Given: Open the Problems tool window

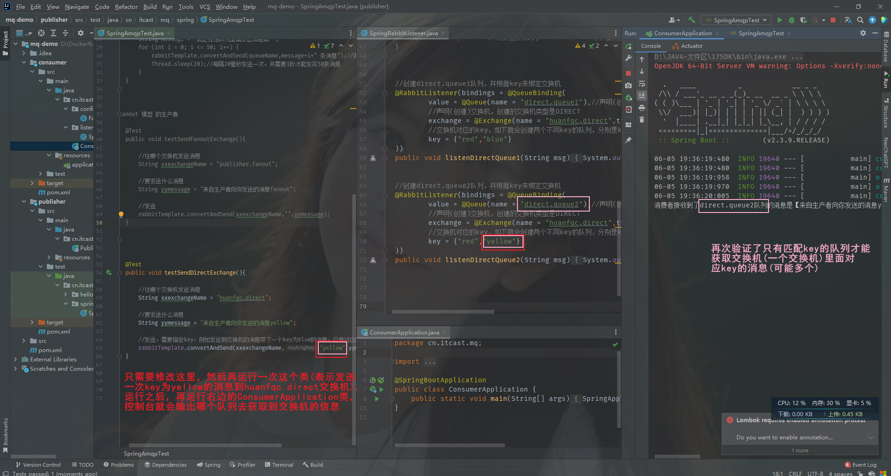Looking at the screenshot, I should pos(119,464).
